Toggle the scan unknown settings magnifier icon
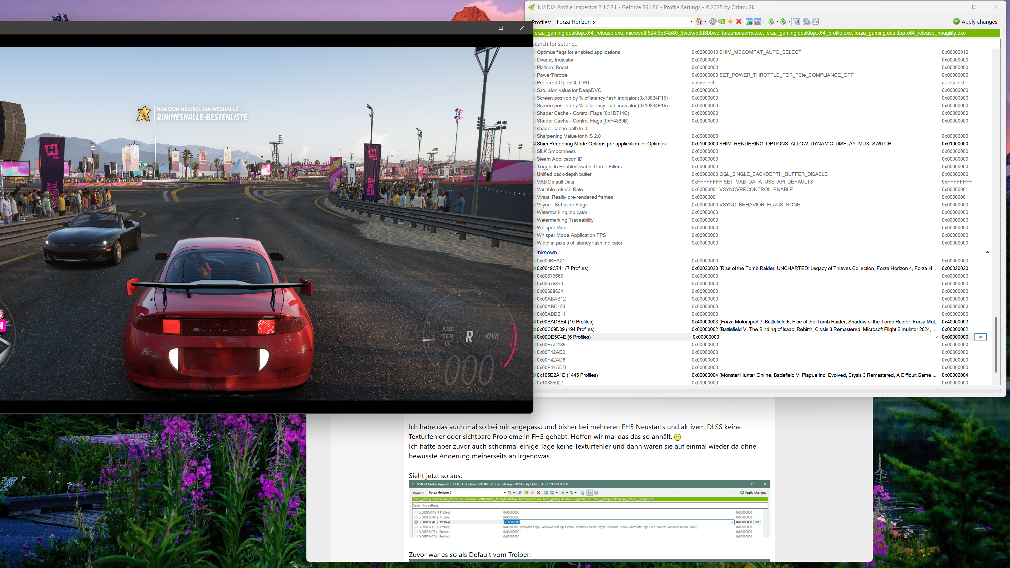Viewport: 1010px width, 568px height. (806, 22)
